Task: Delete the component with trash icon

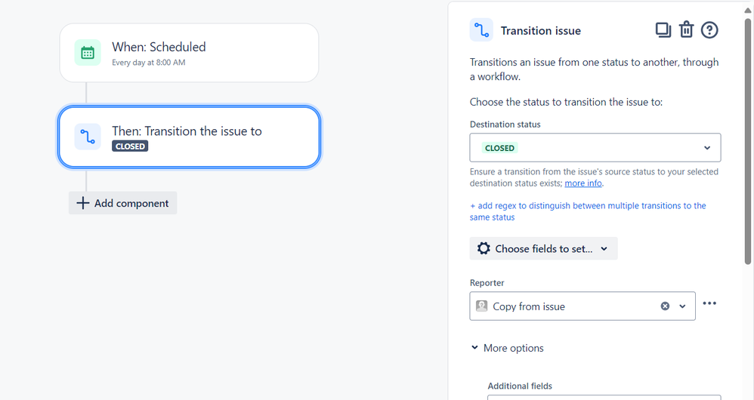Action: click(686, 30)
